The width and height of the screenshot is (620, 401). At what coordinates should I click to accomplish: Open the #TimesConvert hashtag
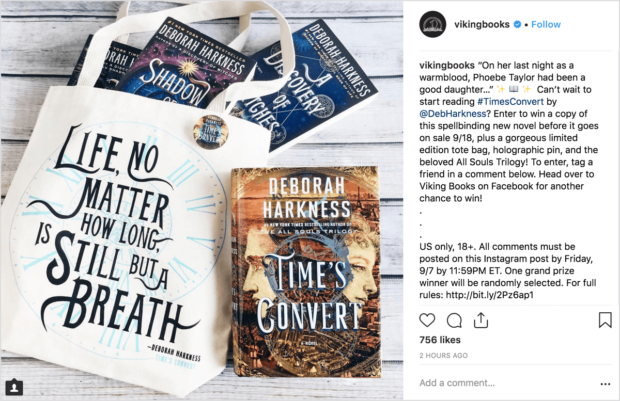pyautogui.click(x=511, y=102)
